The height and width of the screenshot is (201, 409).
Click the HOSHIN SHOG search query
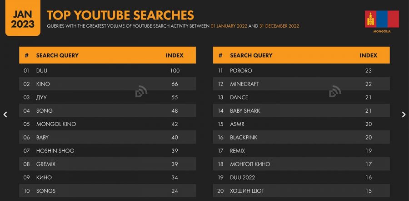click(x=55, y=151)
